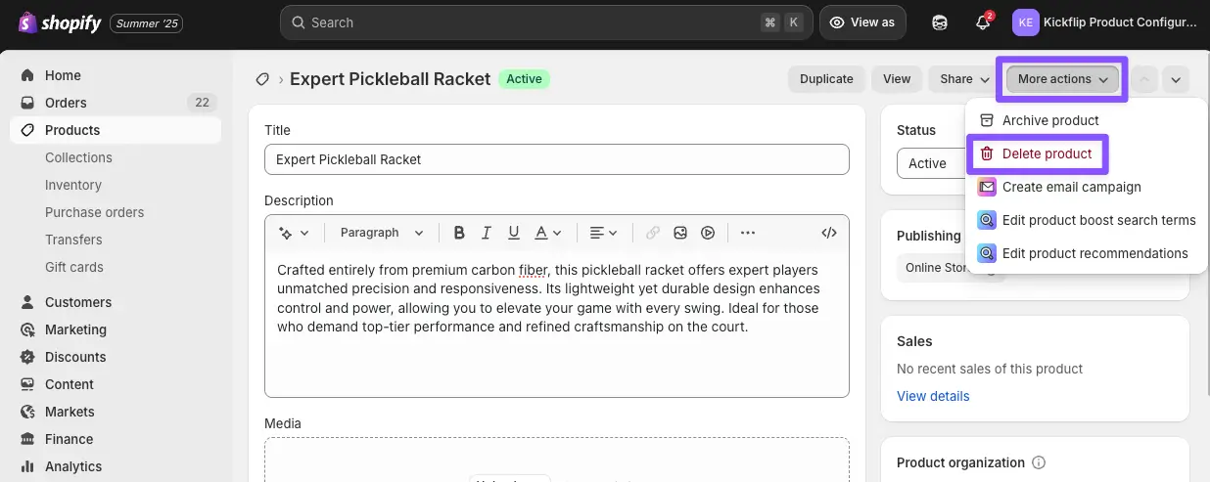This screenshot has height=482, width=1210.
Task: Open the notifications bell
Action: [x=983, y=22]
